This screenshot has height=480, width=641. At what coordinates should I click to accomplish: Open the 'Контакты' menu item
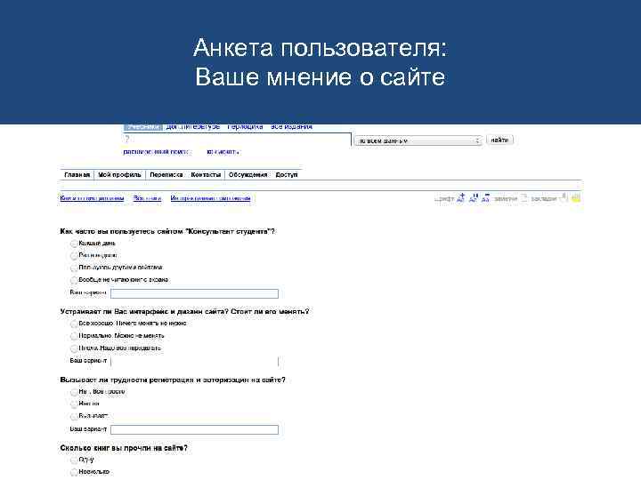(x=206, y=175)
